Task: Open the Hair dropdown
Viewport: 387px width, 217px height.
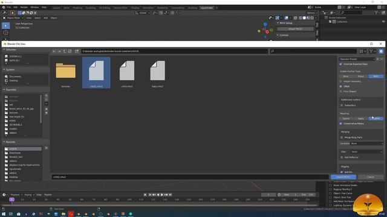Action: pos(367,152)
